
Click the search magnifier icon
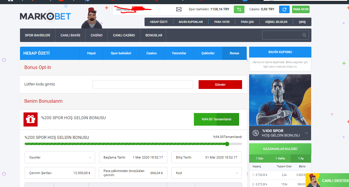pyautogui.click(x=304, y=35)
